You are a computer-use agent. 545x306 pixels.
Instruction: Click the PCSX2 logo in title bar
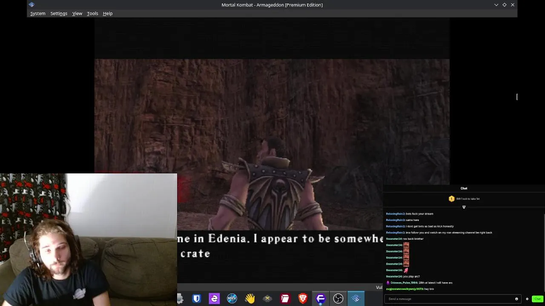click(x=32, y=5)
